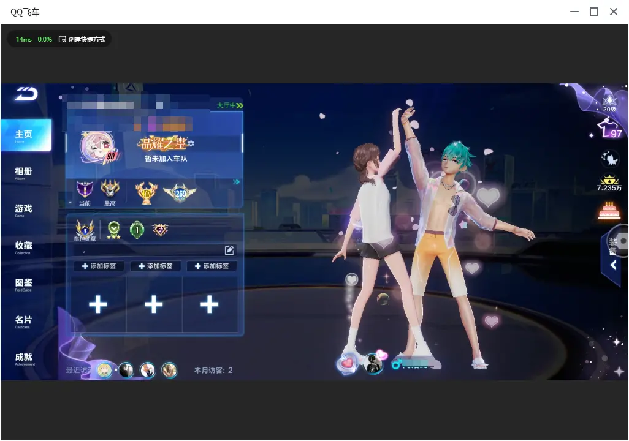Viewport: 629px width, 441px height.
Task: Open the wardrobe shirt icon showing 97
Action: (x=609, y=128)
